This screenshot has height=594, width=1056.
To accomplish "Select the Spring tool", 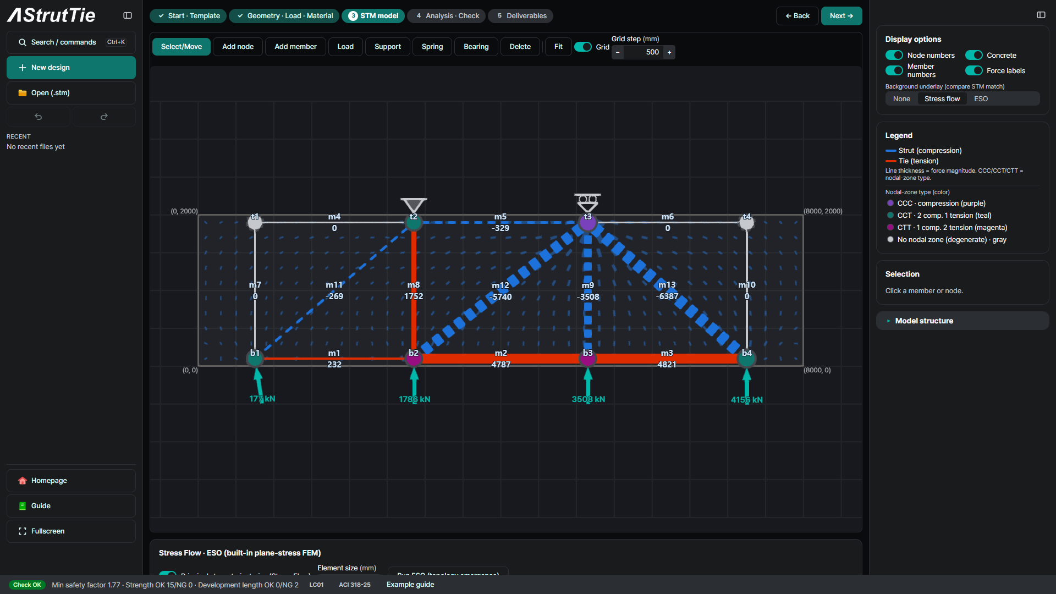I will point(432,47).
